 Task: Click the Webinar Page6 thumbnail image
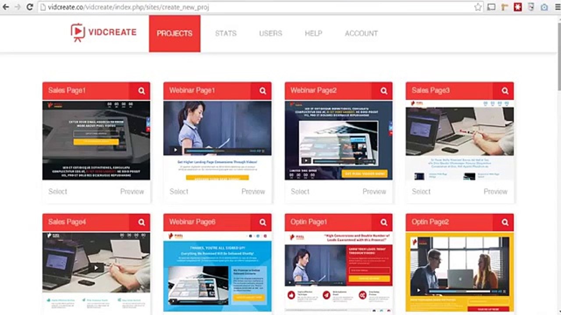pos(217,272)
